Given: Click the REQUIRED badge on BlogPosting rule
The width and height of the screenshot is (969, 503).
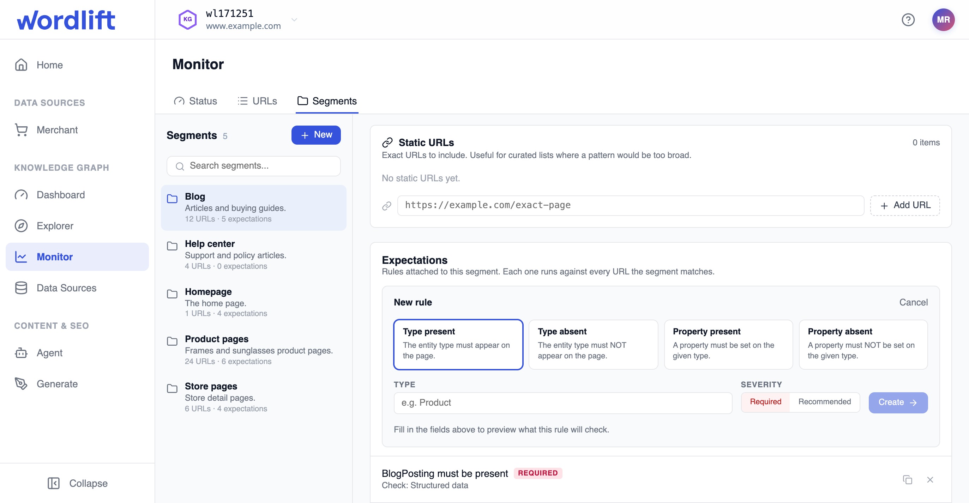Looking at the screenshot, I should (537, 473).
